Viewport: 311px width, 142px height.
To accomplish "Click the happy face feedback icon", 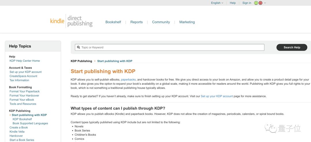I will (x=256, y=3).
